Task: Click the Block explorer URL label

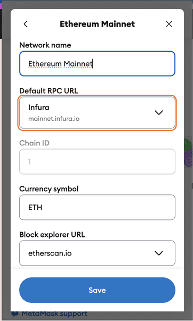Action: 52,234
